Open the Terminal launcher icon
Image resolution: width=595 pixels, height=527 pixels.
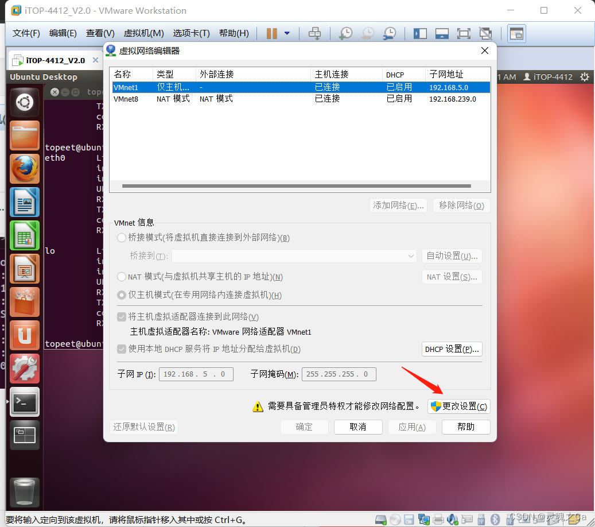[x=25, y=402]
